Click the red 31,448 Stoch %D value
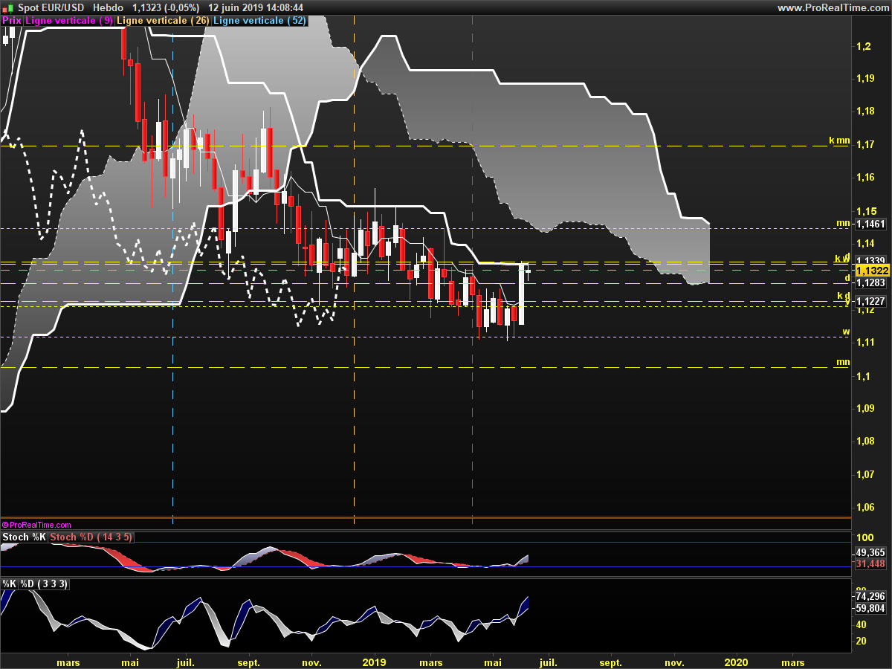Viewport: 892px width, 669px height. tap(870, 564)
